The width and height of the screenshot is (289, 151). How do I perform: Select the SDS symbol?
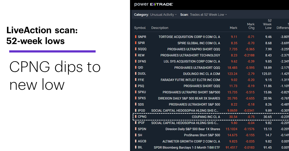141,104
